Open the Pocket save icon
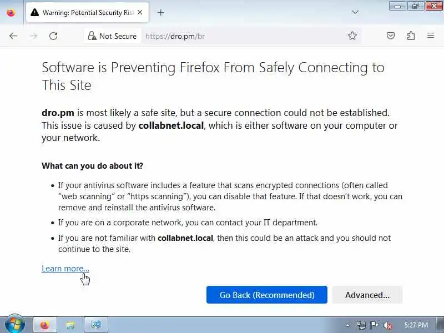The height and width of the screenshot is (333, 444). point(391,36)
